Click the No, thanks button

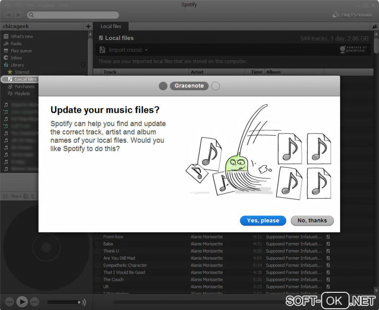pos(312,221)
